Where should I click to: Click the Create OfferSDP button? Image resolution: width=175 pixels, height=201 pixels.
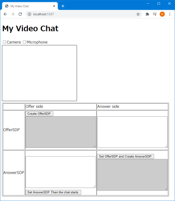coord(39,113)
